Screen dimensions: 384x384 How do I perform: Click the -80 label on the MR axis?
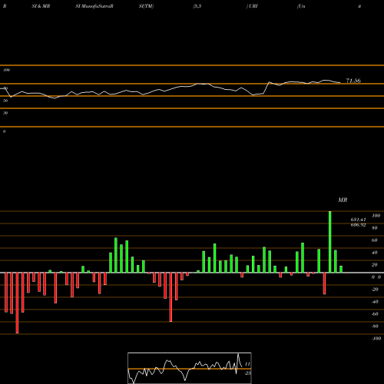point(375,326)
